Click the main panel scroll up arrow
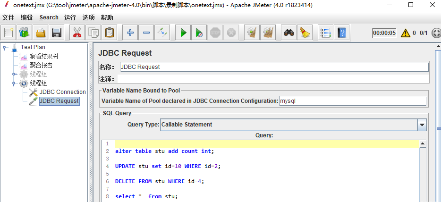The width and height of the screenshot is (441, 202). pos(438,46)
